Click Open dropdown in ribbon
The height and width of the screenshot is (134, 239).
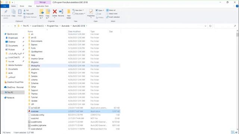click(100, 10)
